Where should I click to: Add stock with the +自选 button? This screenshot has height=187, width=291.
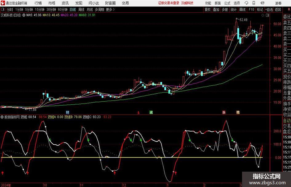point(269,10)
